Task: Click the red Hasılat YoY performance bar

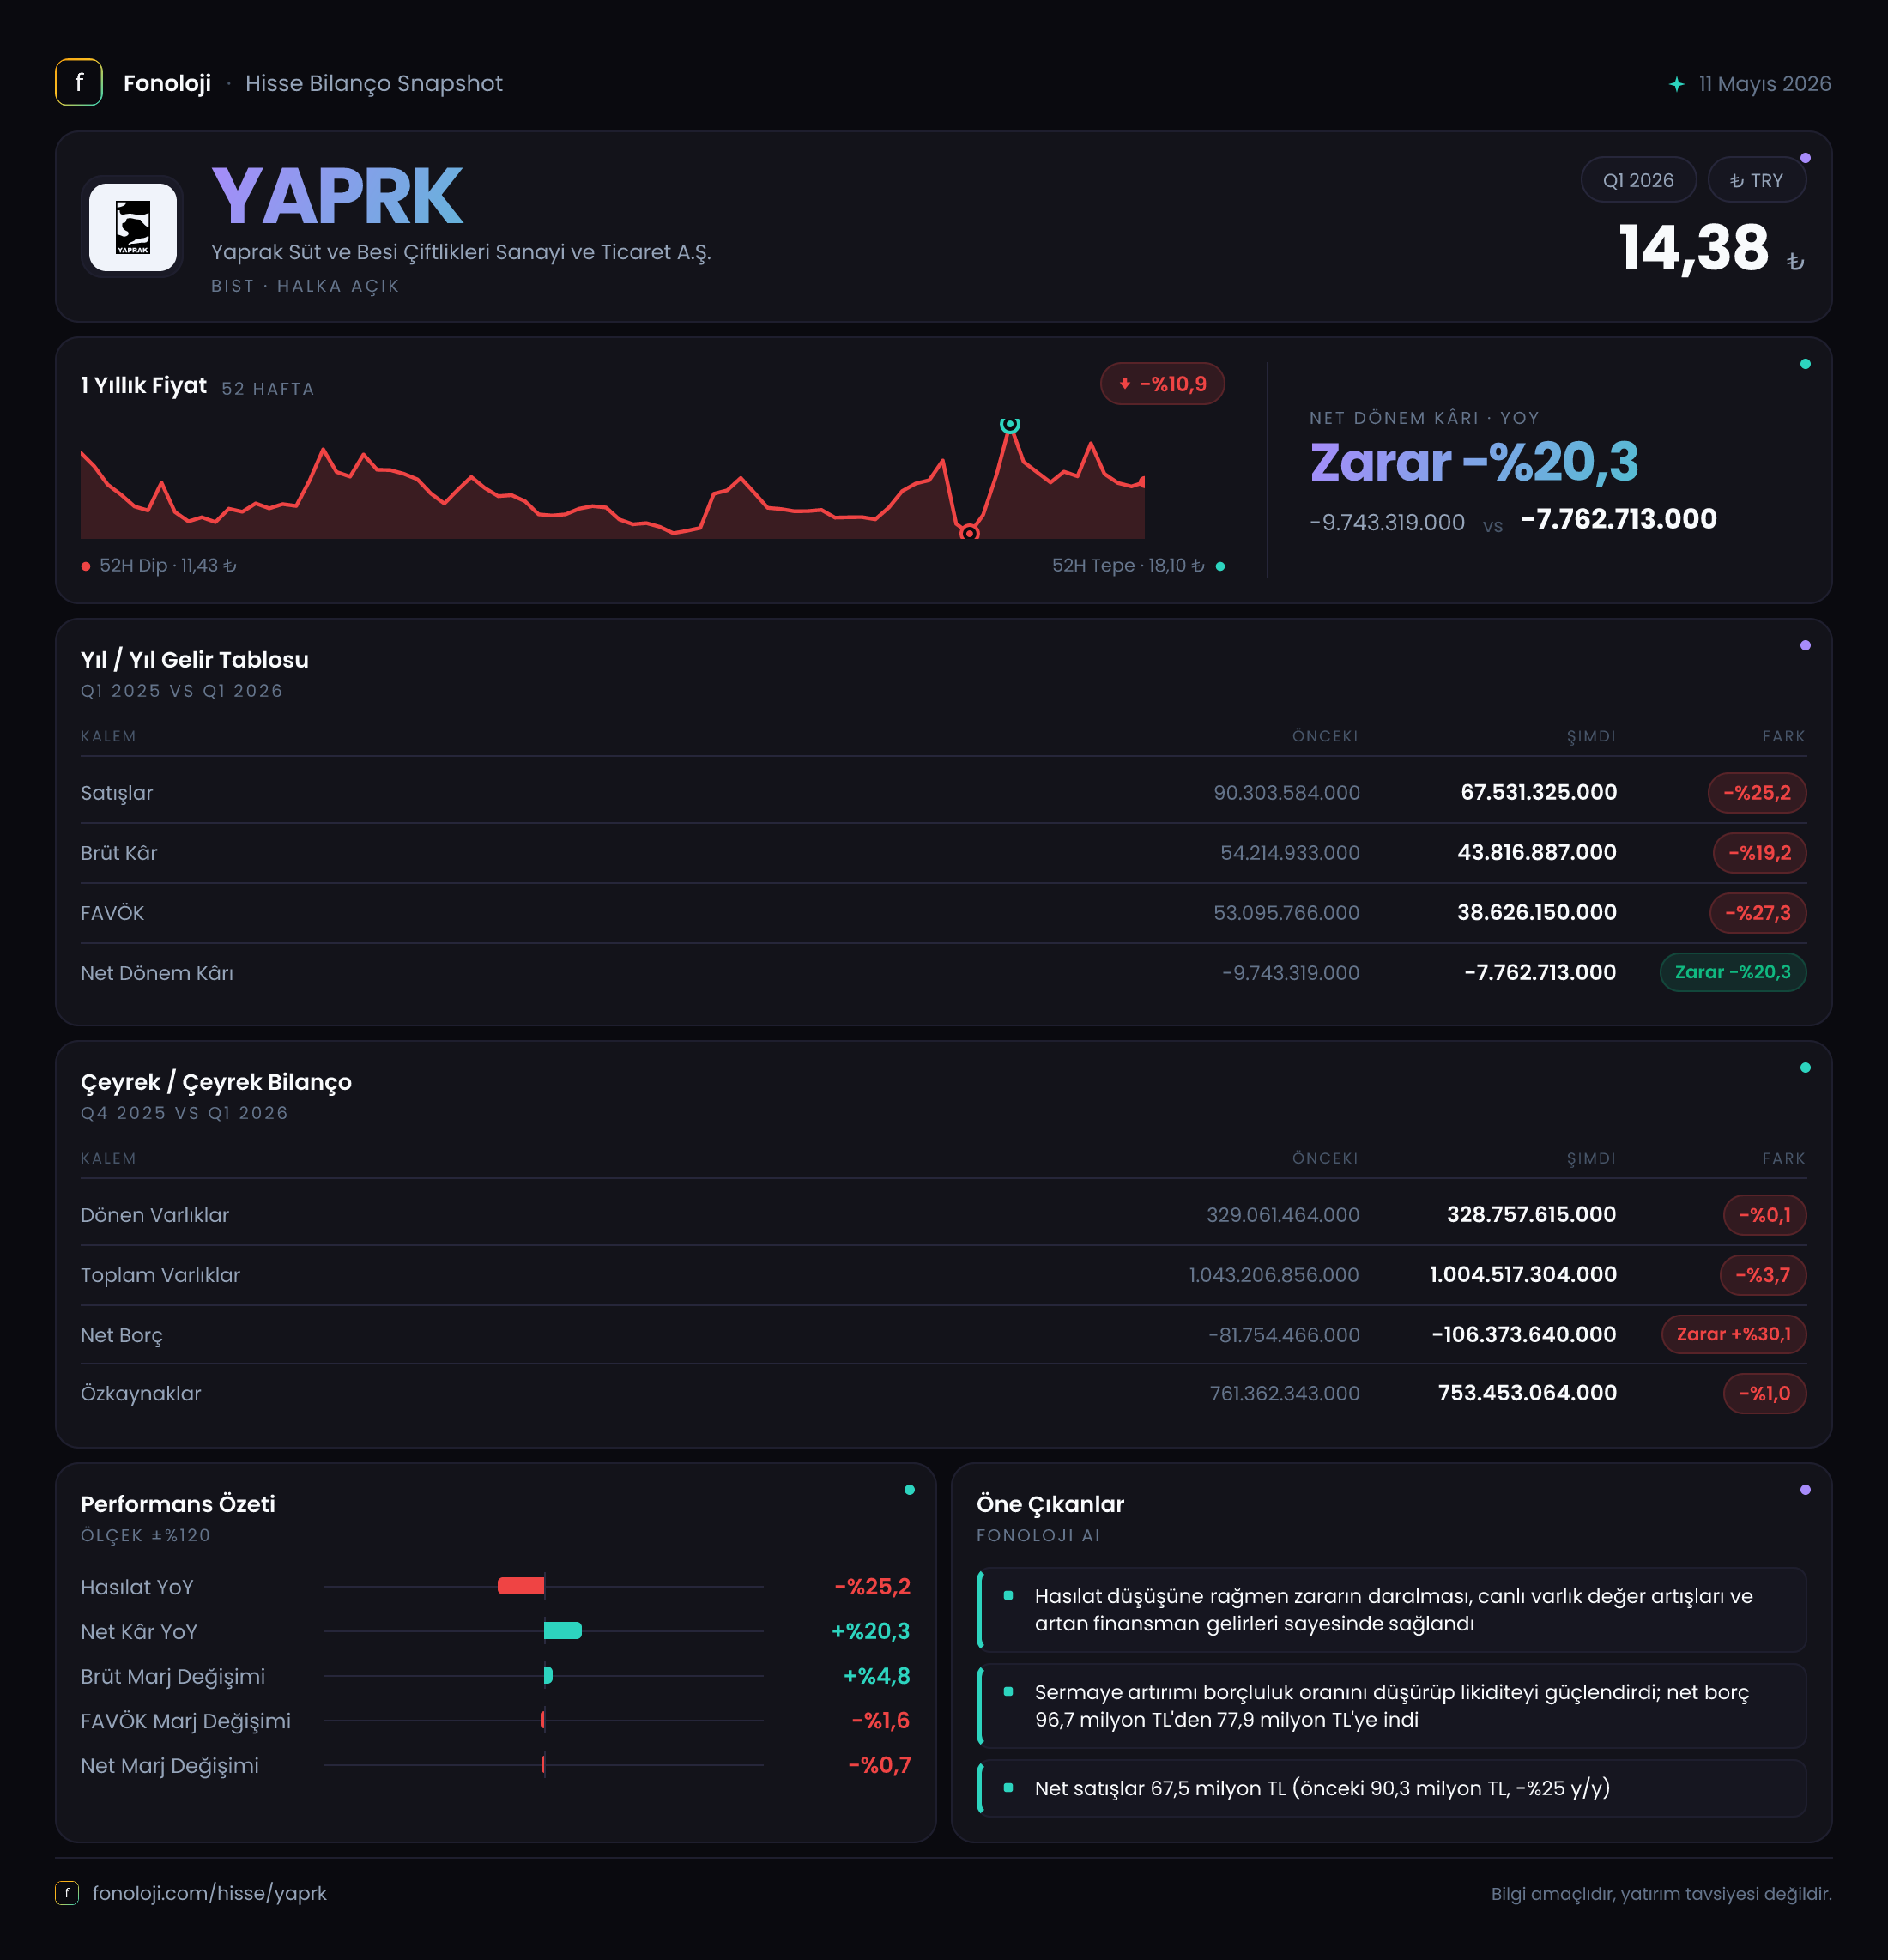Action: click(x=521, y=1586)
